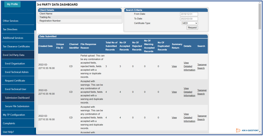Expand Additional Services in the sidebar
The height and width of the screenshot is (136, 264).
[13, 38]
